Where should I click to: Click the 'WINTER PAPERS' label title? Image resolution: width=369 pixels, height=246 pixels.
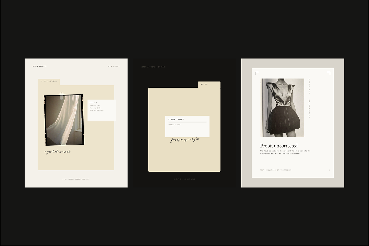[176, 119]
